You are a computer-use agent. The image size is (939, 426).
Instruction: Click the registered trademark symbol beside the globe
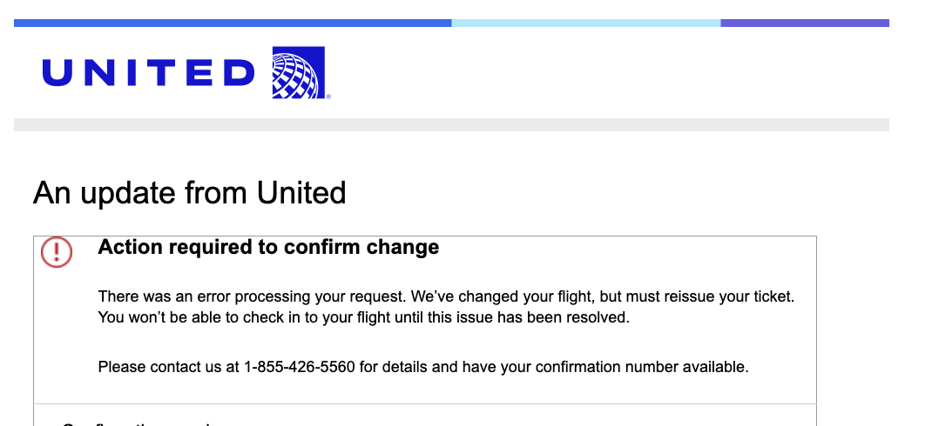328,97
